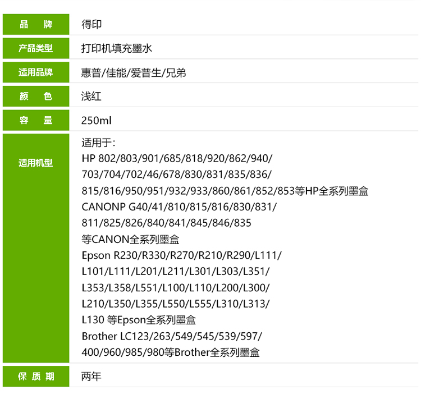
Task: Click the line starting 703/704/702
Action: tap(177, 175)
